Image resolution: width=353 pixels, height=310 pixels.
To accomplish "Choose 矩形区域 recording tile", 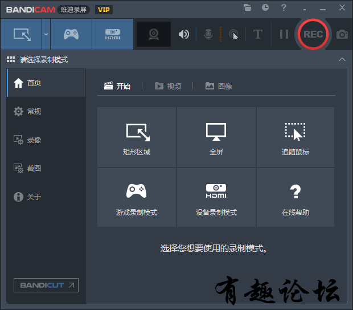I will point(137,137).
